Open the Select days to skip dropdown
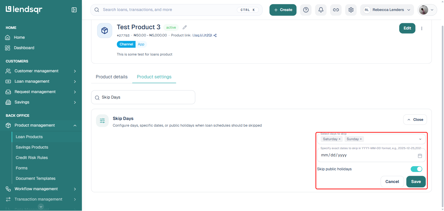 pyautogui.click(x=371, y=139)
